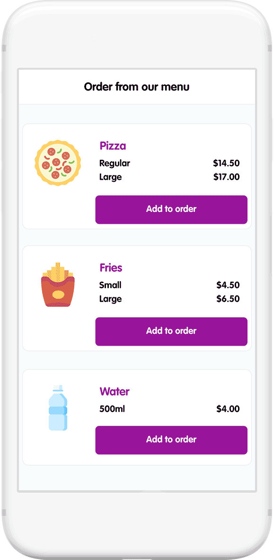The image size is (274, 560).
Task: Click the $14.50 price label
Action: pos(227,163)
